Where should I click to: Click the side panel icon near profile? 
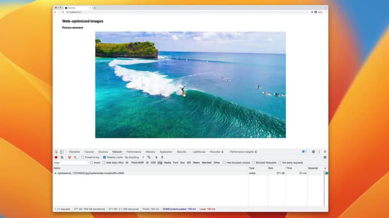tap(312, 12)
